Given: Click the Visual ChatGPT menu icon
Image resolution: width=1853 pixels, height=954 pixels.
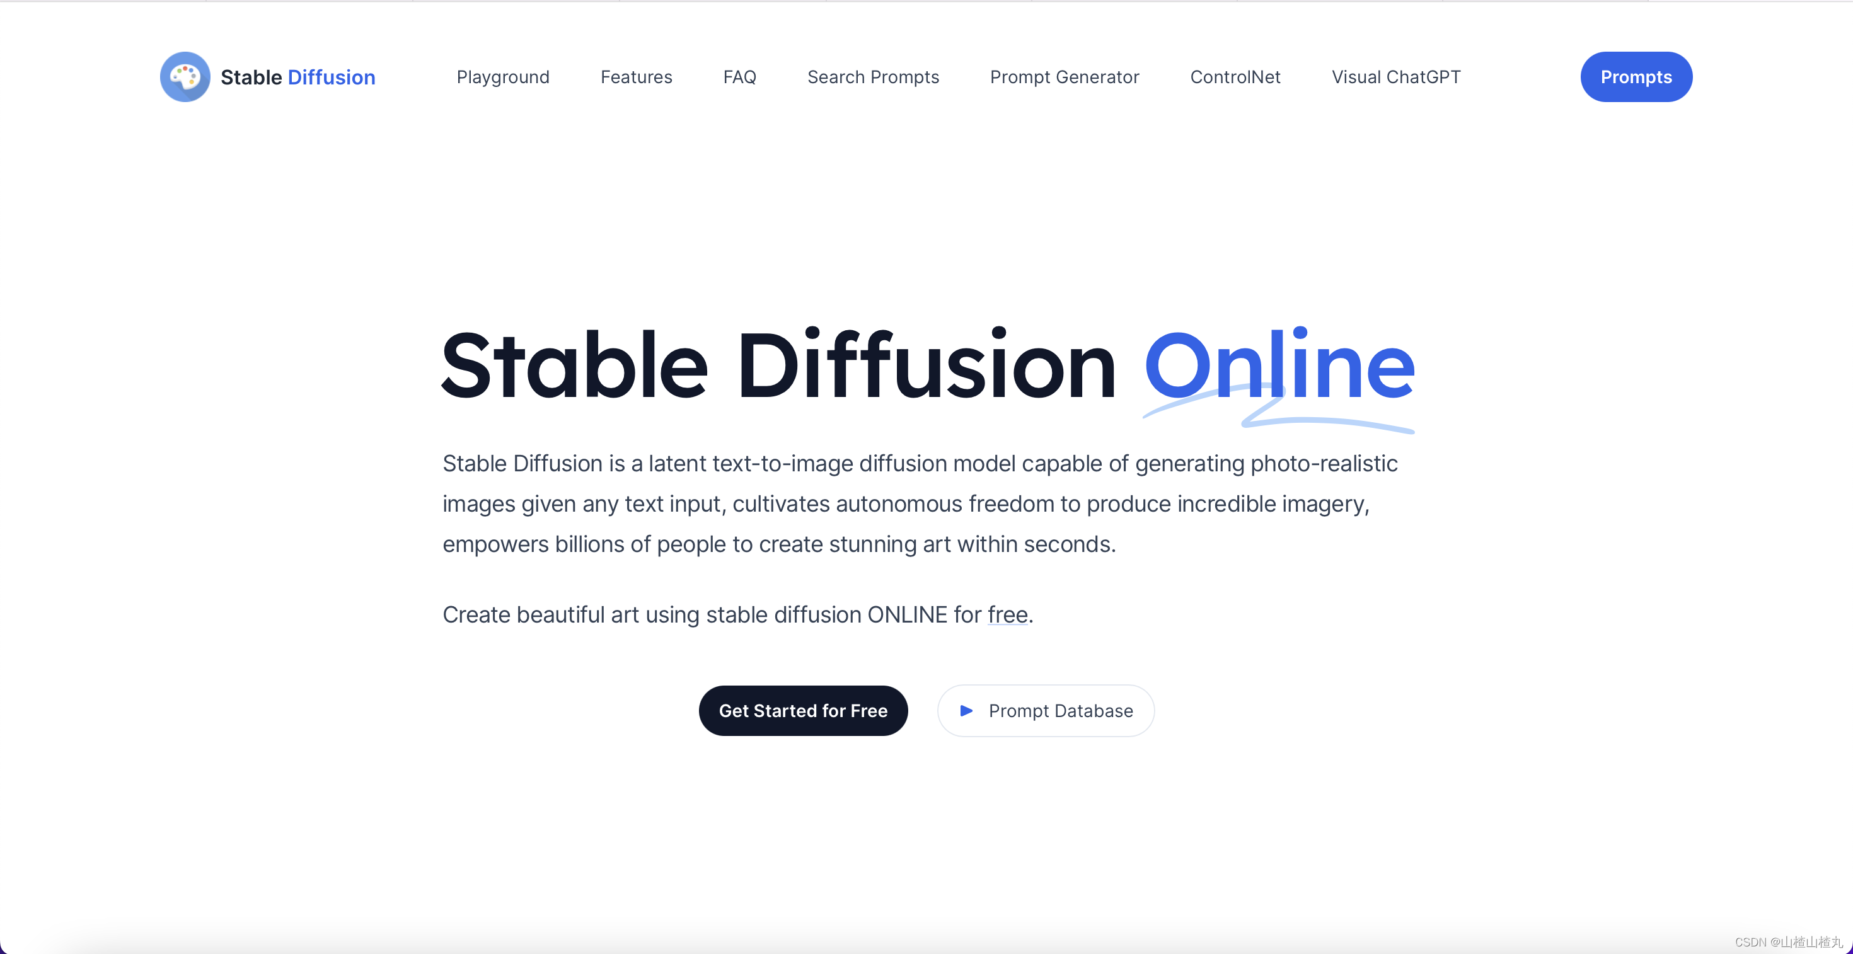Looking at the screenshot, I should tap(1397, 77).
